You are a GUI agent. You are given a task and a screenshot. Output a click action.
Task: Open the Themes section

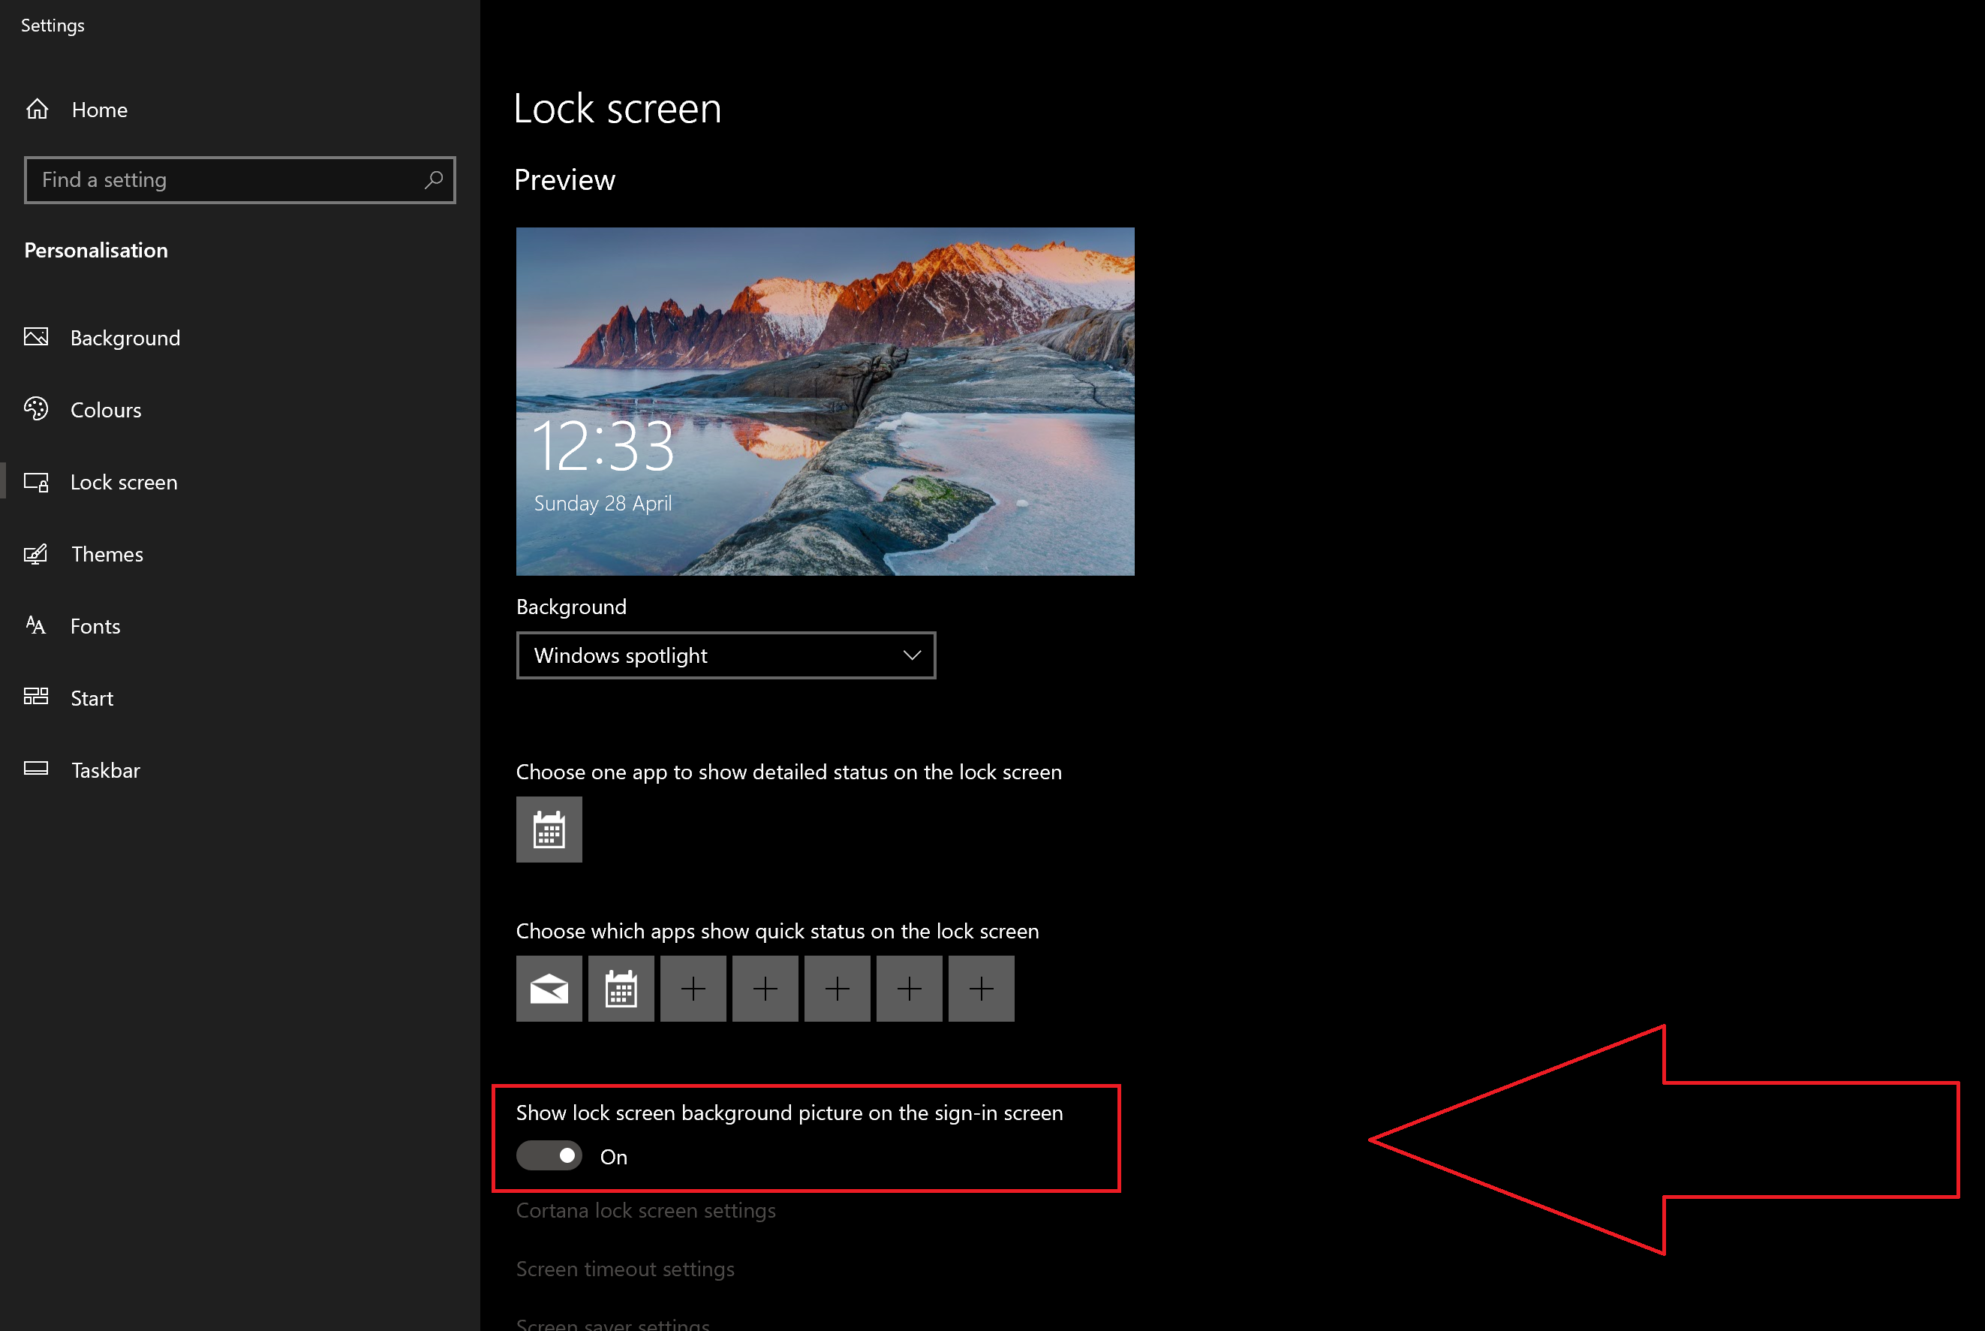click(x=107, y=554)
